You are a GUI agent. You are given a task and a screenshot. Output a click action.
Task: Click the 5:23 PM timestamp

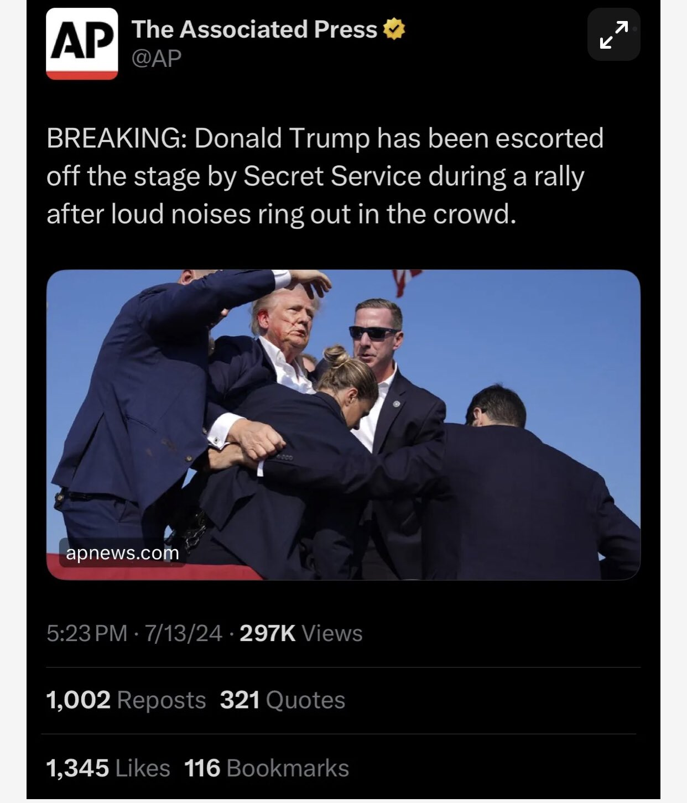point(87,633)
